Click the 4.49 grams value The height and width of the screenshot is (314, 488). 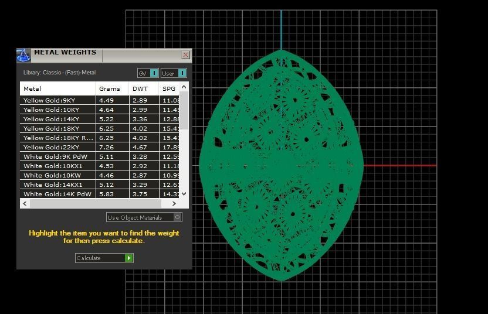coord(106,100)
